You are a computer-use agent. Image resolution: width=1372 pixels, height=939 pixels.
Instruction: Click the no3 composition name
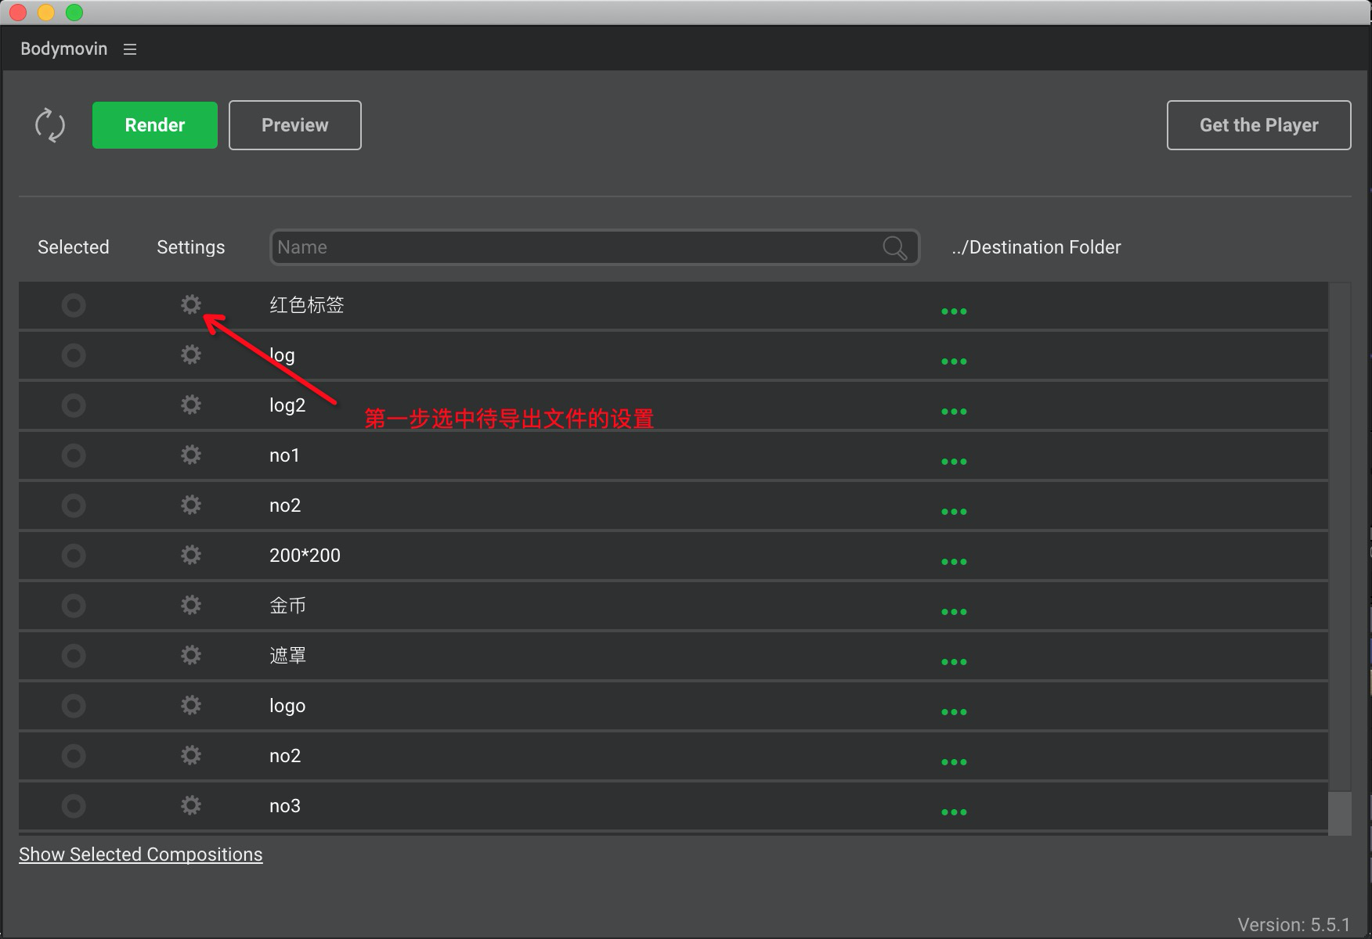pos(285,806)
